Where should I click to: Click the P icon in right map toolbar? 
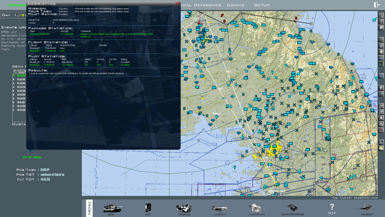pyautogui.click(x=381, y=28)
